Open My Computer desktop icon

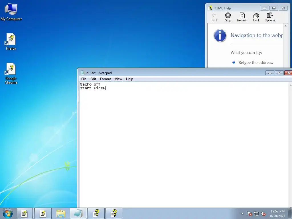coord(11,12)
